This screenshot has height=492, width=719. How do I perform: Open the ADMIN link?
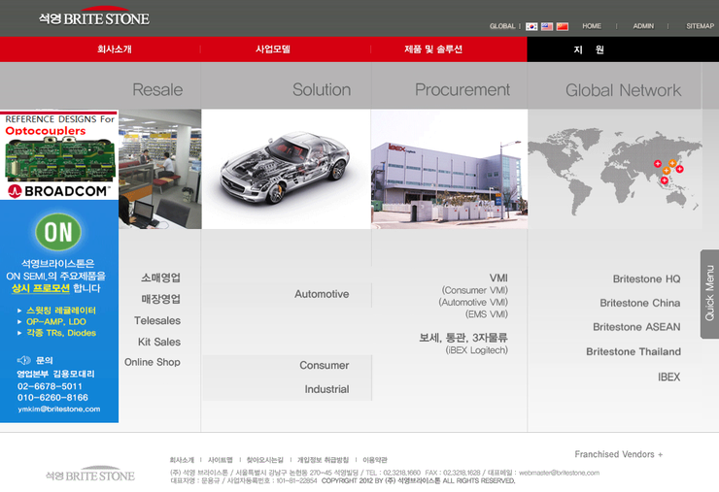click(x=643, y=26)
